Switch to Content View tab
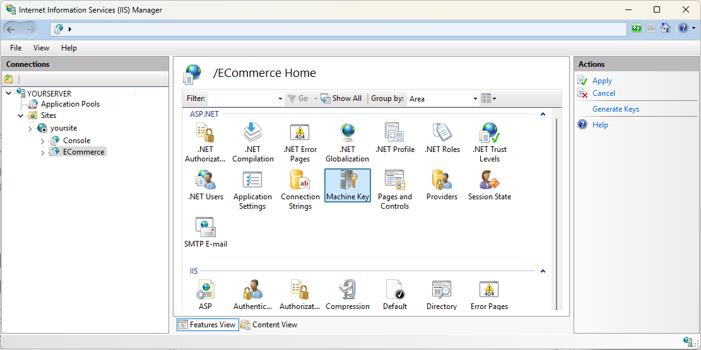This screenshot has height=350, width=701. 269,325
